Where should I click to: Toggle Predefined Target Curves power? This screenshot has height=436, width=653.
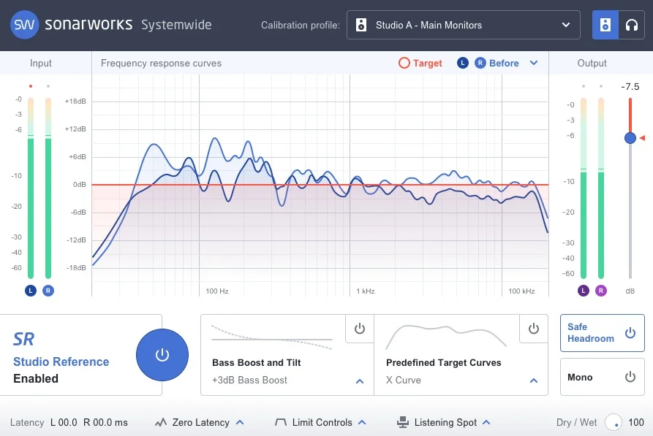click(534, 329)
